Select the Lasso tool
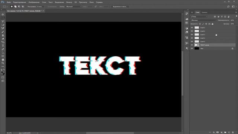This screenshot has height=134, width=238. click(3, 22)
